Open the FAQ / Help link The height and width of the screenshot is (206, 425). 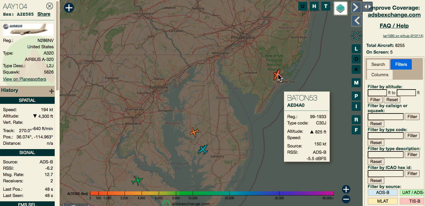click(x=394, y=26)
